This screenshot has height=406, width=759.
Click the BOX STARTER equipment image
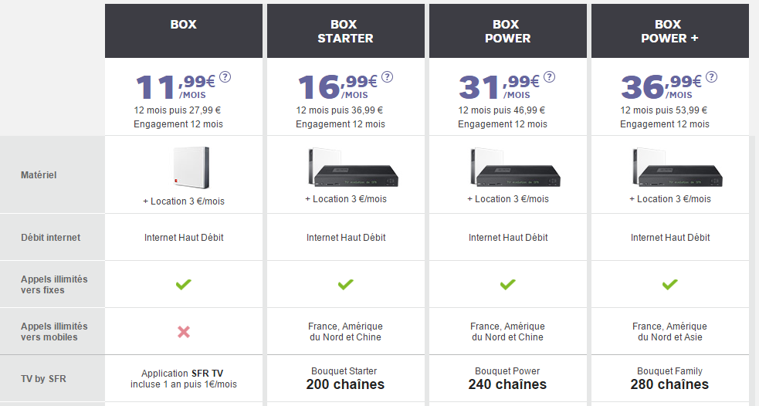point(346,168)
